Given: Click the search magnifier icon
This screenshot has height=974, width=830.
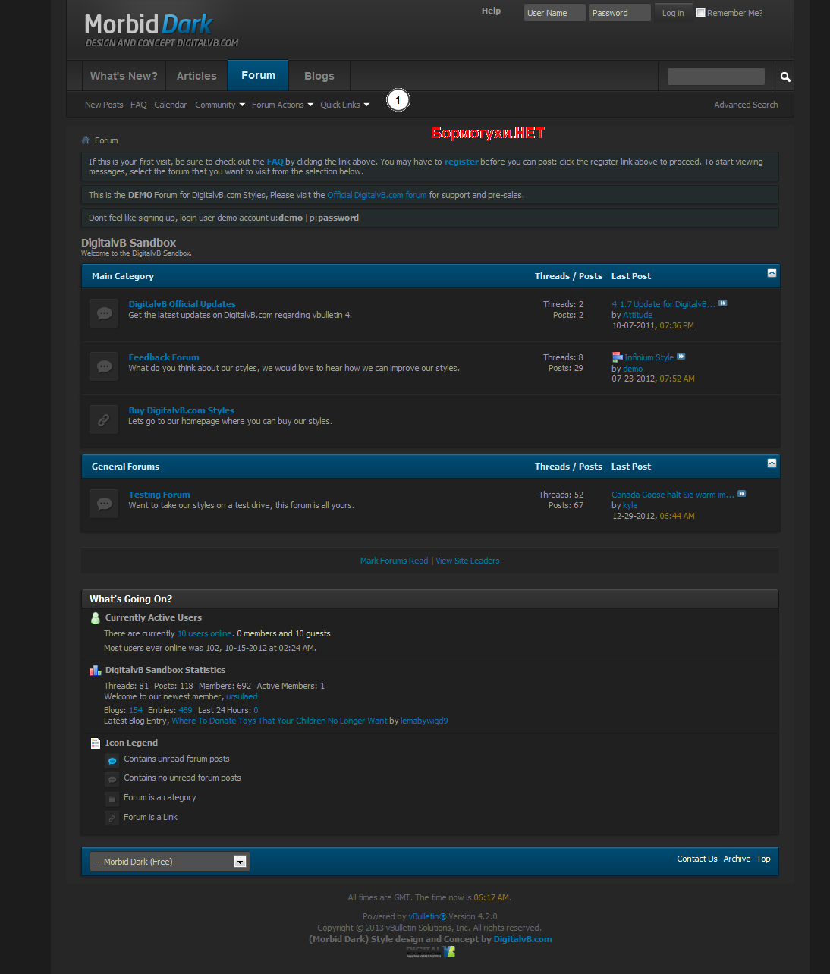Looking at the screenshot, I should 785,77.
